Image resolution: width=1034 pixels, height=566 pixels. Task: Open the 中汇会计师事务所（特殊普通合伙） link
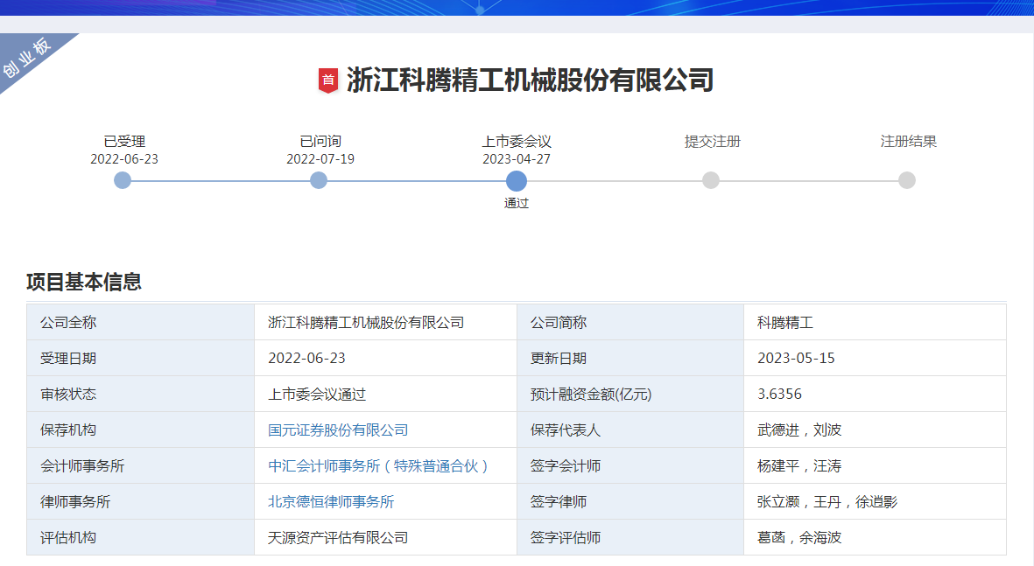pos(378,466)
